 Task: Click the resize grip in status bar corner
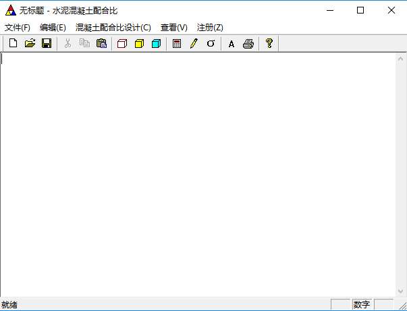[x=402, y=306]
